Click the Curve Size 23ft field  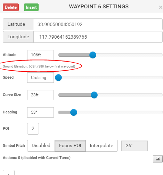40,95
